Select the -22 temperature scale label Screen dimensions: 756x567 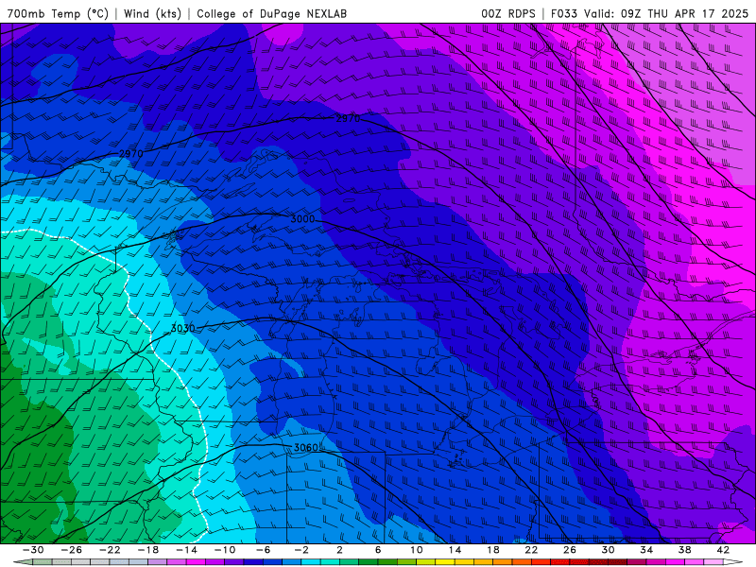coord(110,550)
